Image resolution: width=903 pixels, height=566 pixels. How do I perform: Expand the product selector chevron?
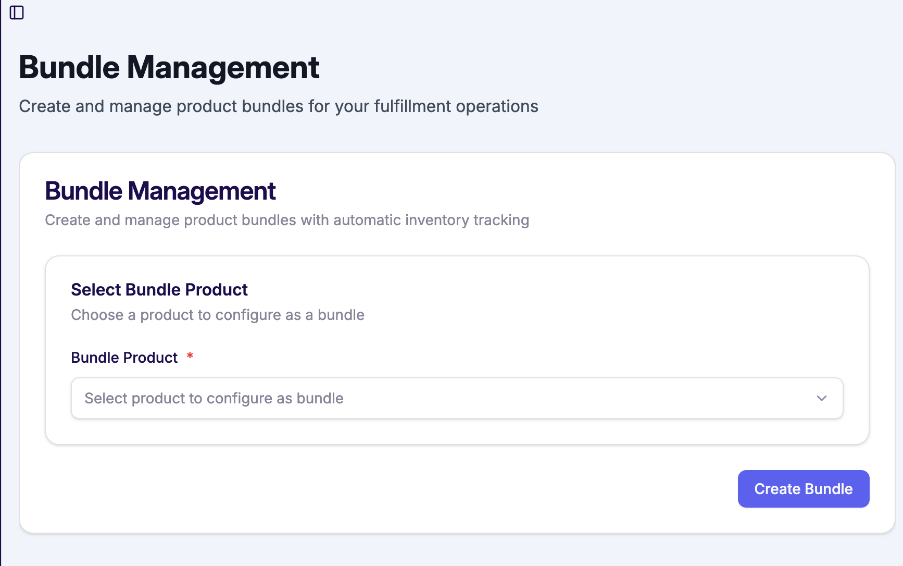(x=822, y=398)
